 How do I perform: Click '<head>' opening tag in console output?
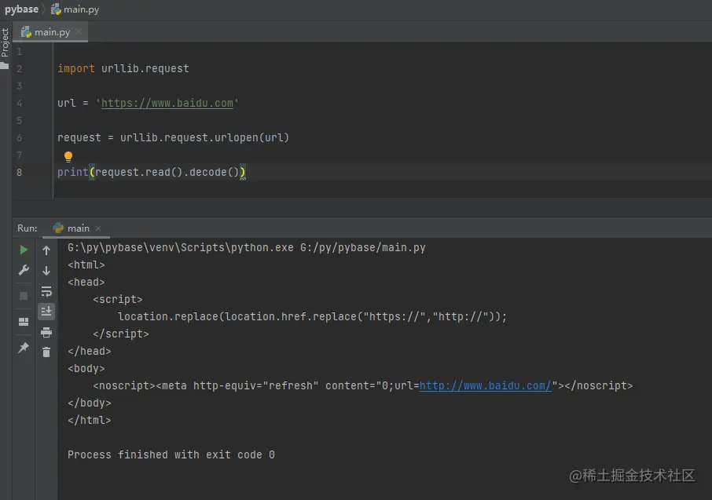(86, 283)
